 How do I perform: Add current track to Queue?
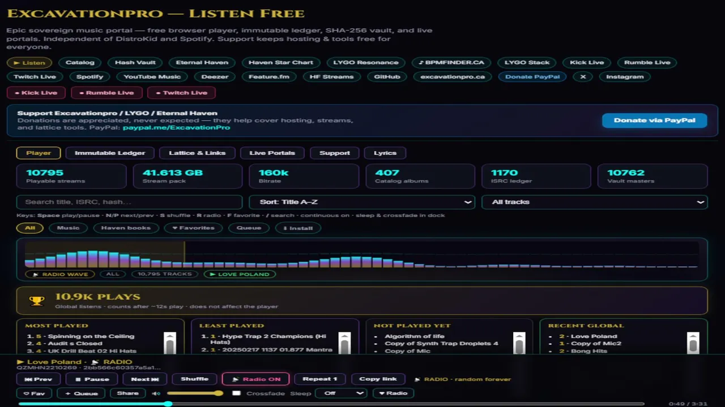(x=81, y=393)
